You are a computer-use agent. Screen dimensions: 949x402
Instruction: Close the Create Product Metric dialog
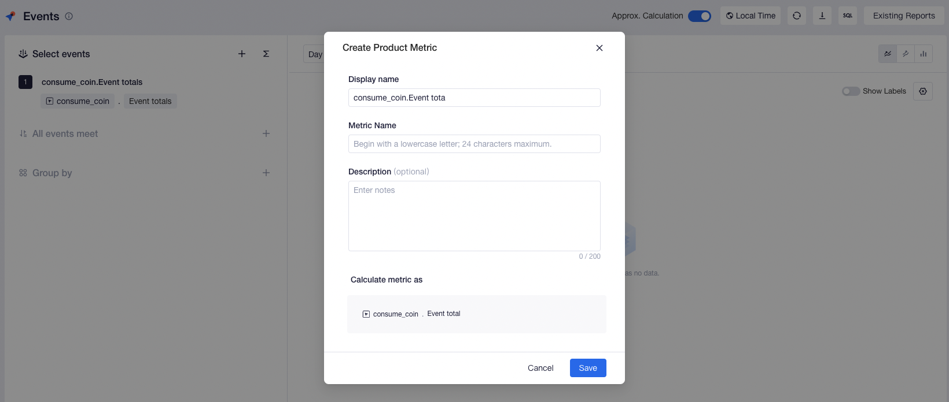pos(599,48)
